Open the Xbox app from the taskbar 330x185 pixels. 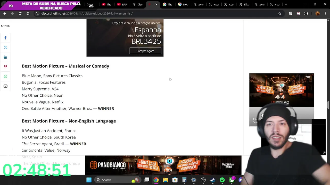pos(232,180)
